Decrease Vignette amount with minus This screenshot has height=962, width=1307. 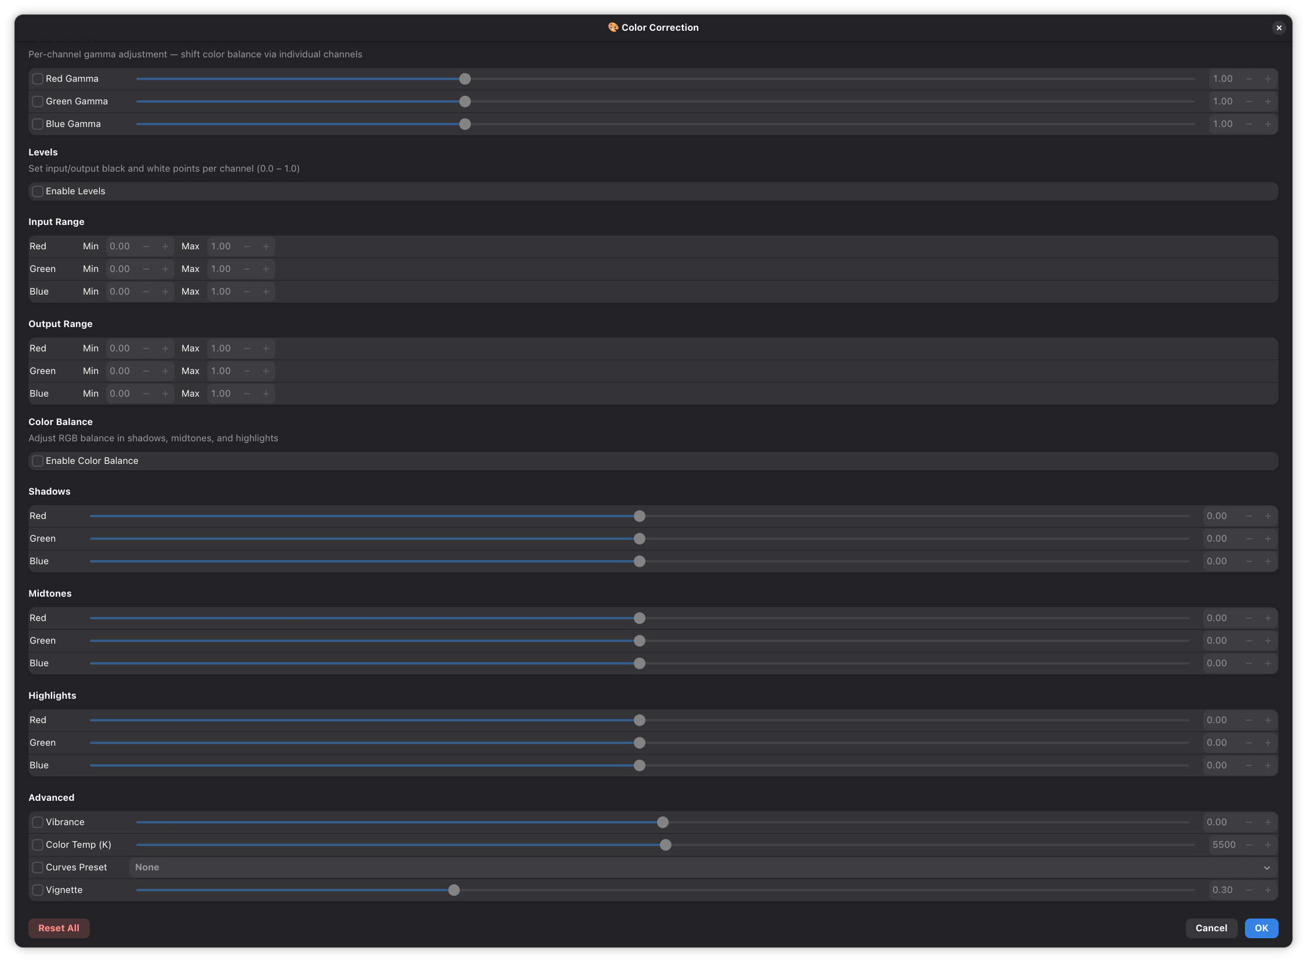1248,890
